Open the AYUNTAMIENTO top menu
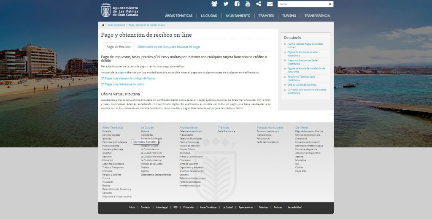 tap(238, 16)
